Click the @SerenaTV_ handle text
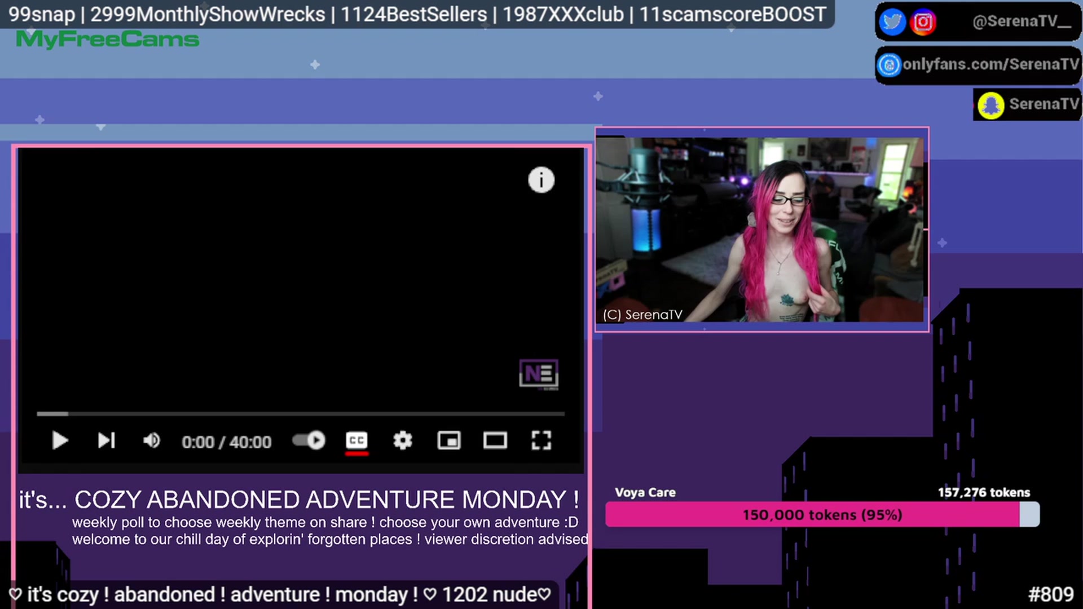This screenshot has height=609, width=1083. pos(1022,22)
